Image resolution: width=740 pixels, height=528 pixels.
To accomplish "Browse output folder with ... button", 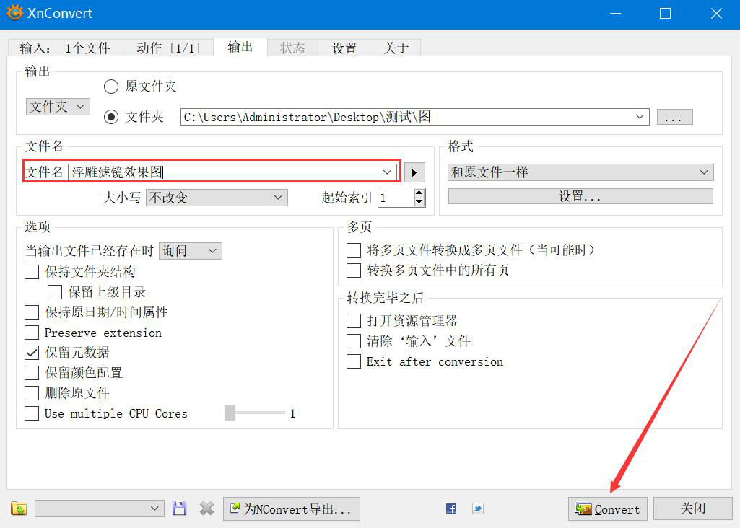I will point(674,117).
